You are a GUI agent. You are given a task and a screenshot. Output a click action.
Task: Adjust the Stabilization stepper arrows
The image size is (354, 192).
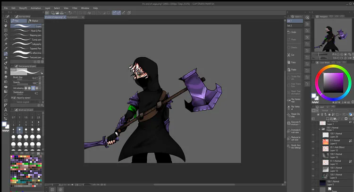[37, 93]
